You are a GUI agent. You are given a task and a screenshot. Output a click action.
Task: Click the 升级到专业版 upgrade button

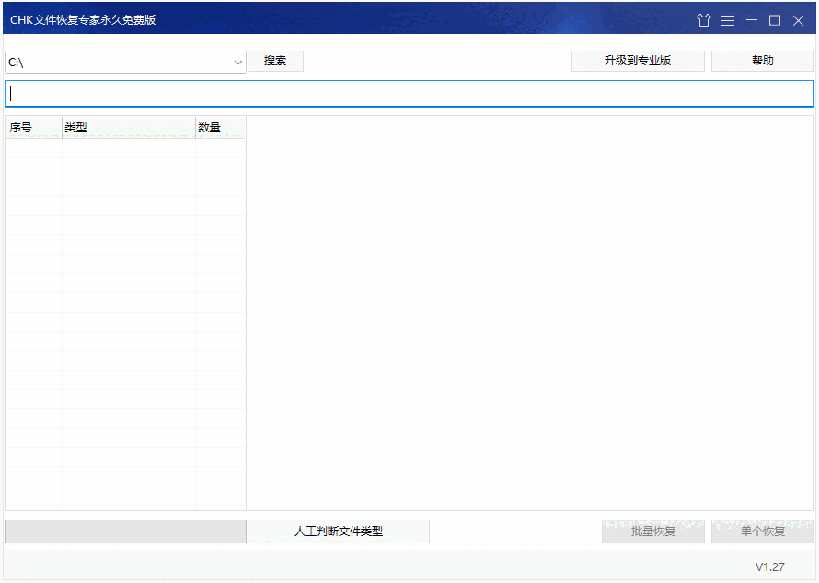tap(638, 61)
